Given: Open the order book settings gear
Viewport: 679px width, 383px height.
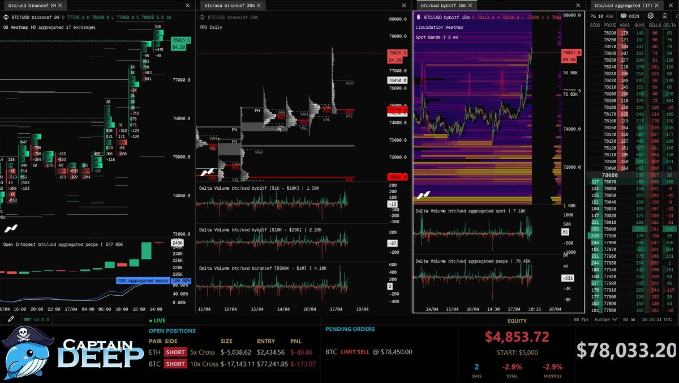Looking at the screenshot, I should [651, 16].
